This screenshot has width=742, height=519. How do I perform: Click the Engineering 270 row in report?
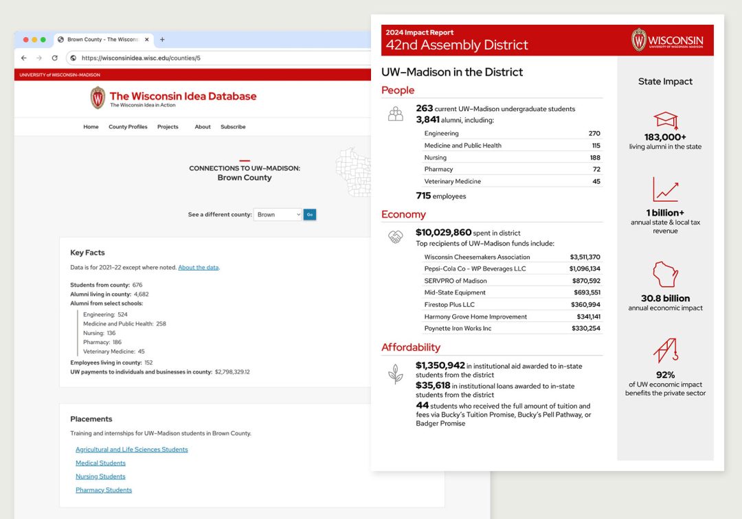(x=512, y=133)
